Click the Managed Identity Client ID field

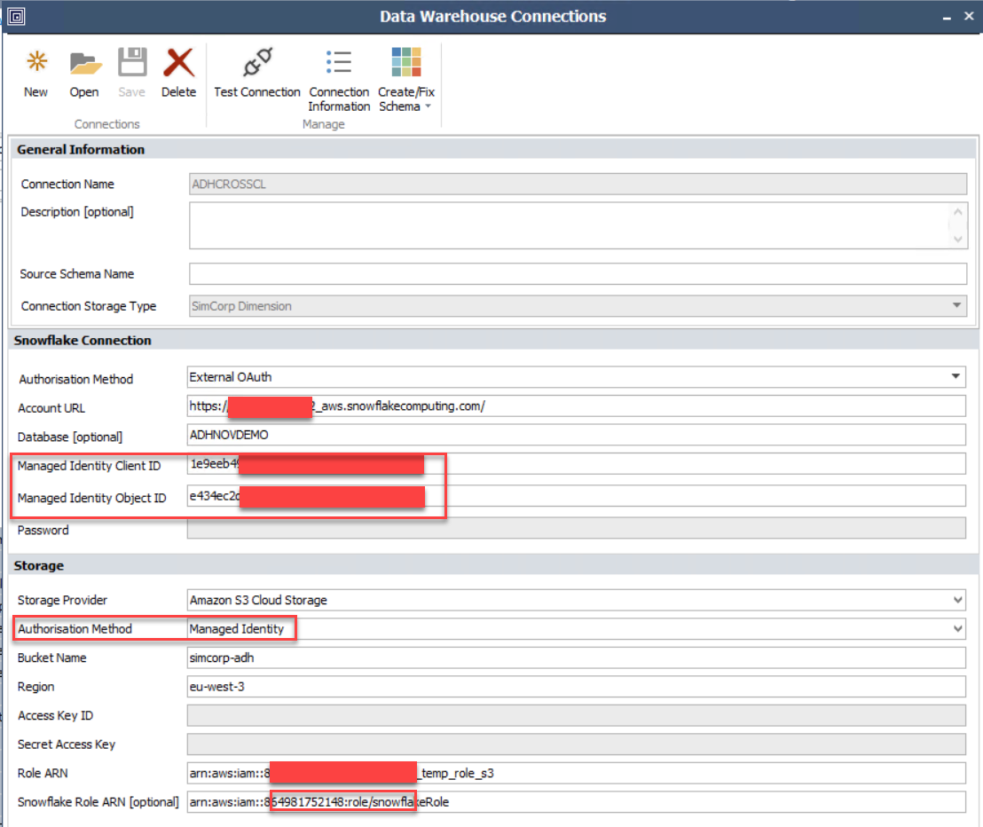pos(576,464)
